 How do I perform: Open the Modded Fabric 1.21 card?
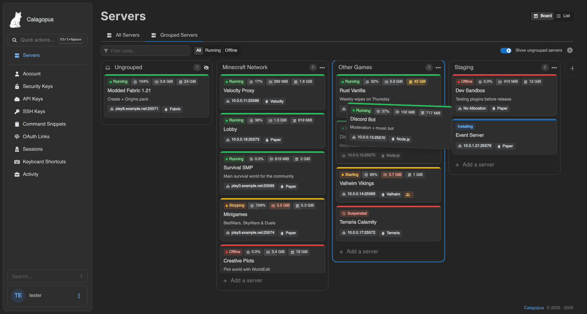click(157, 96)
